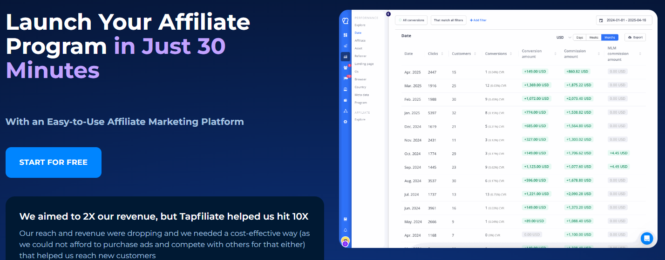Click the paper plane icon in sidebar

point(345,46)
